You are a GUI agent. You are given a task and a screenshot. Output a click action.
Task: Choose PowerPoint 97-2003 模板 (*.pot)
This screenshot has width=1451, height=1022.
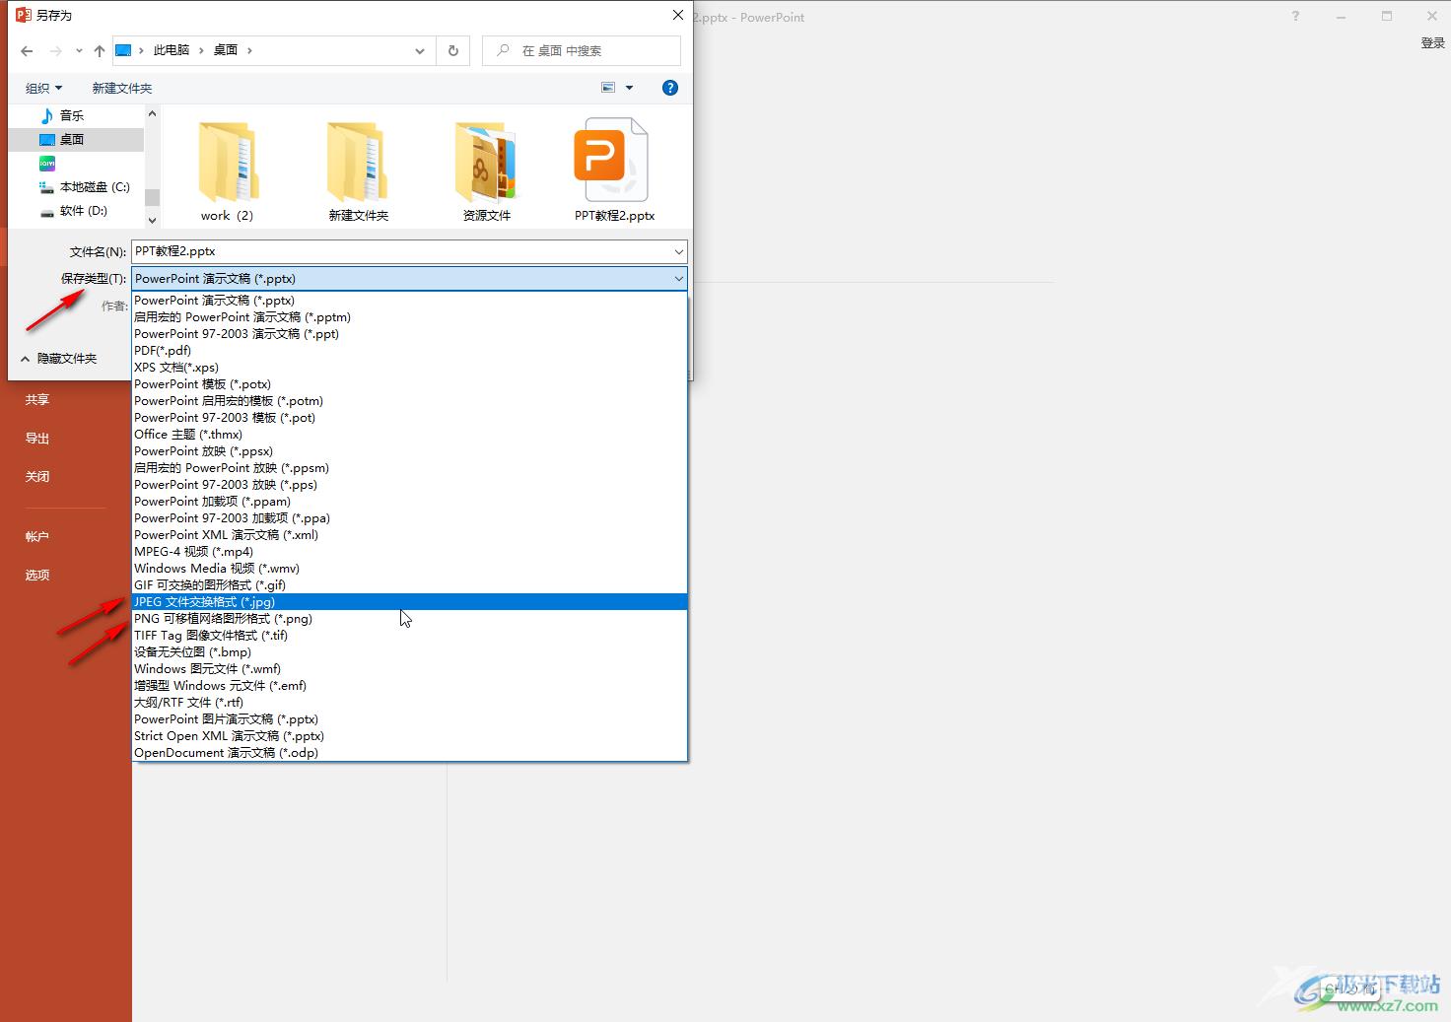coord(410,418)
